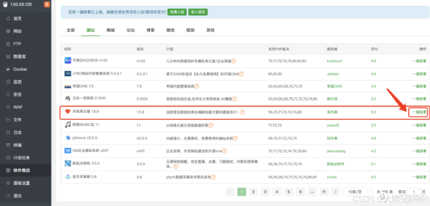
Task: Click 一键部署 for 帝国CMS 7.5
Action: (x=419, y=86)
